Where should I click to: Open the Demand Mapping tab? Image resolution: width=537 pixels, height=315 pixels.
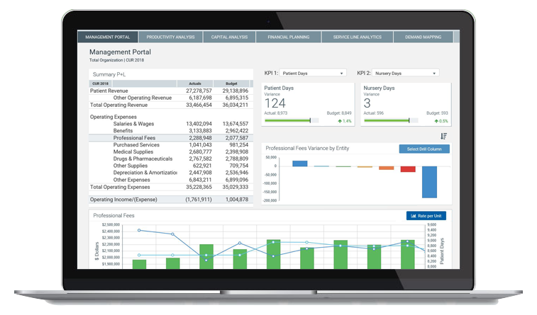[423, 37]
